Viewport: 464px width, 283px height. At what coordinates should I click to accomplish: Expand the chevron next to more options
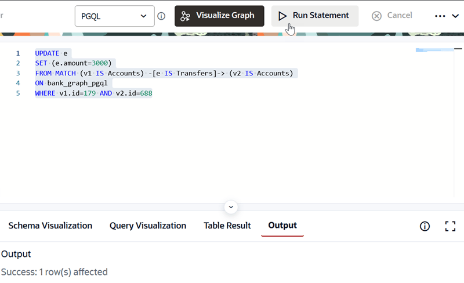click(455, 16)
